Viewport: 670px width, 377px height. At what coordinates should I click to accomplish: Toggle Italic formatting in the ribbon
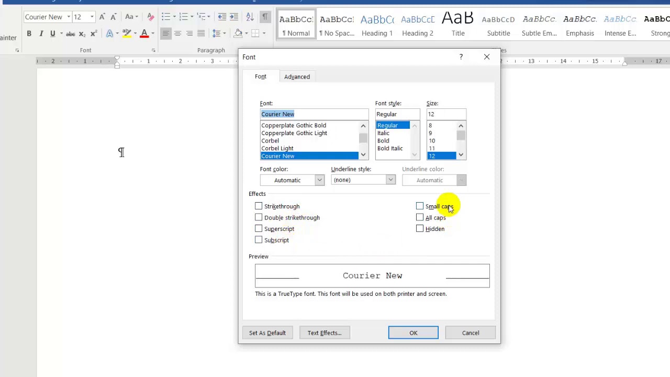pos(41,34)
